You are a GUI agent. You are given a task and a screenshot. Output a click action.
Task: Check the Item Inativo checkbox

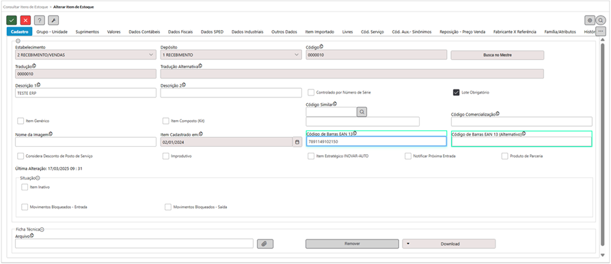25,187
